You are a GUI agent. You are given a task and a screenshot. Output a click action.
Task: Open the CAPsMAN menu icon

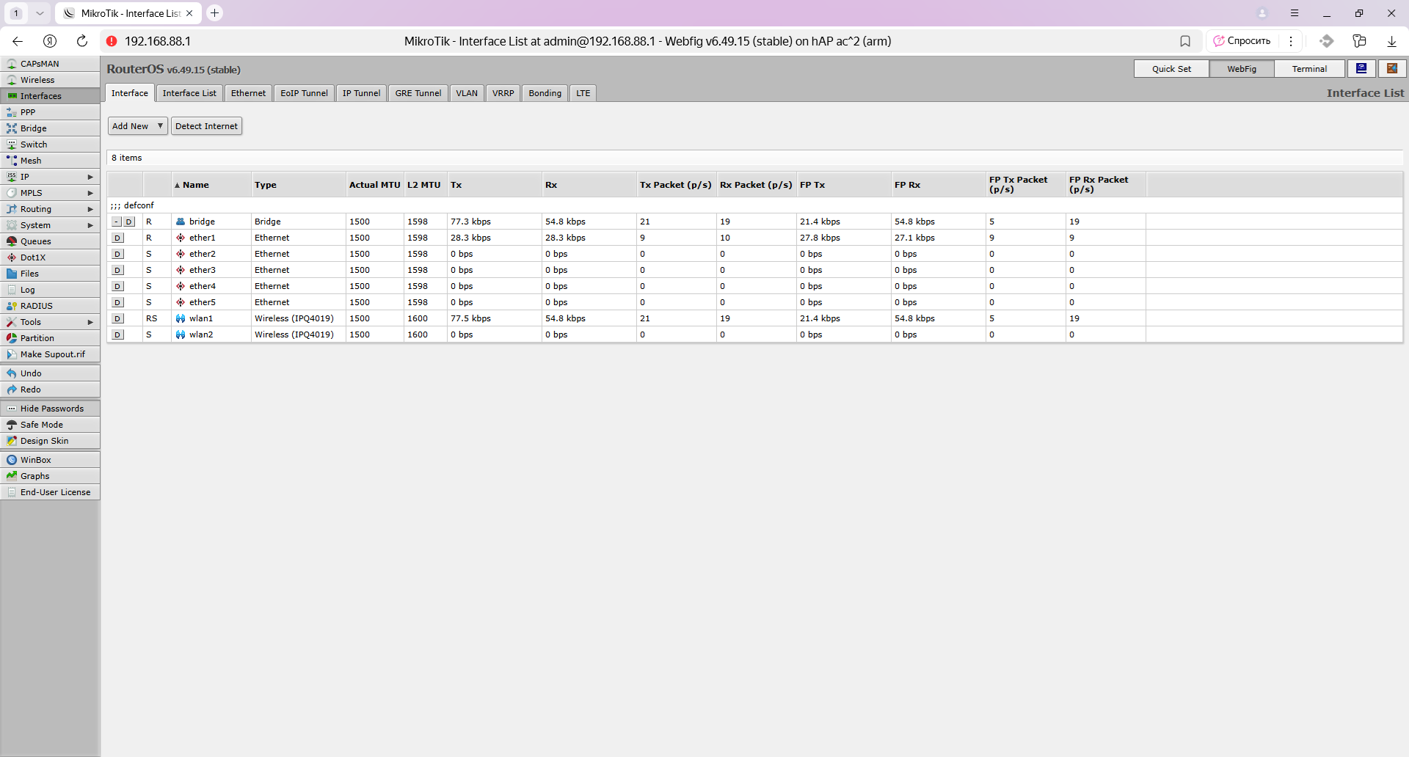pyautogui.click(x=12, y=64)
